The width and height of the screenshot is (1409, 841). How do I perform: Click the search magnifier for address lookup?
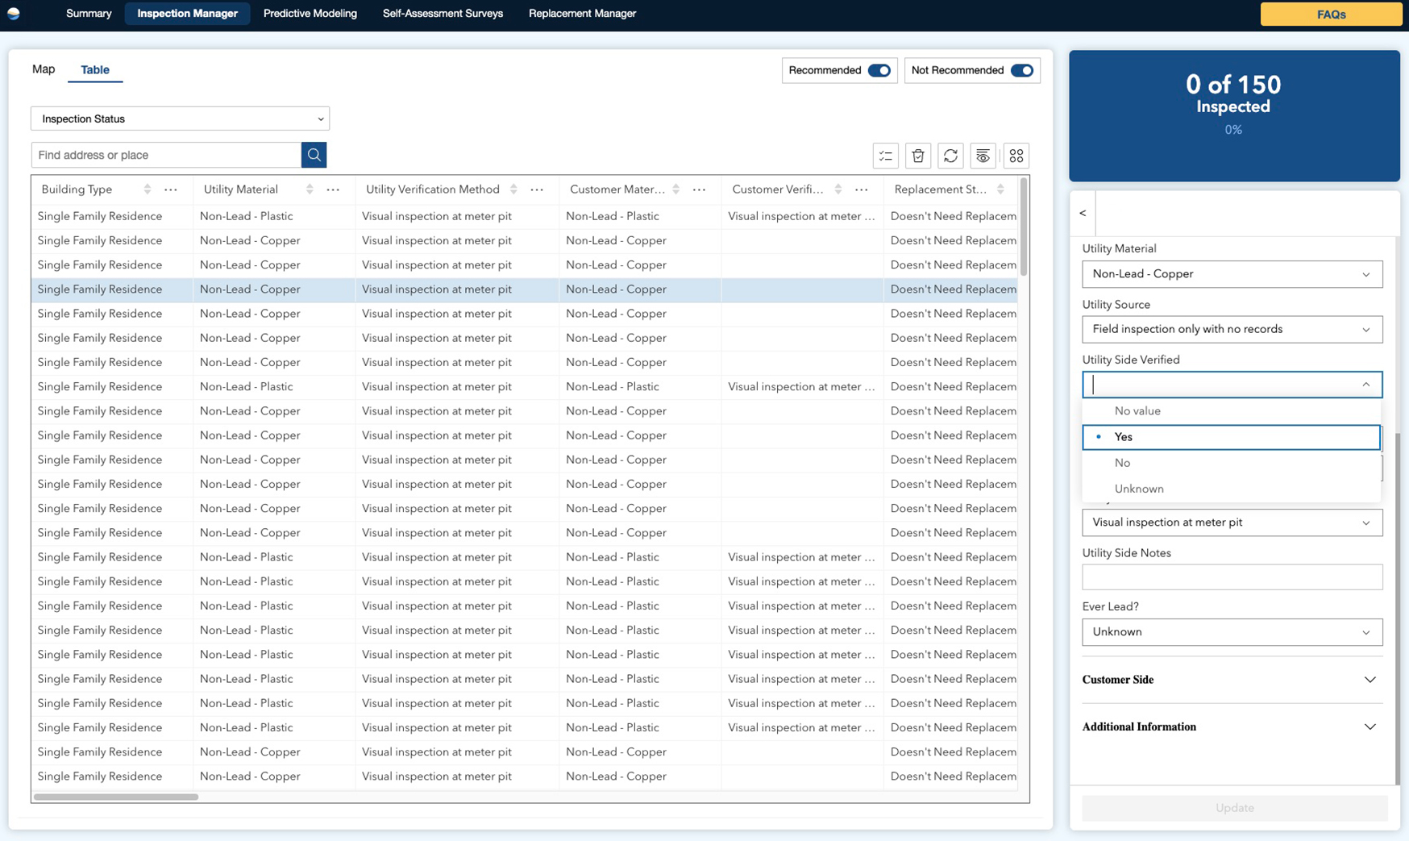pos(314,155)
